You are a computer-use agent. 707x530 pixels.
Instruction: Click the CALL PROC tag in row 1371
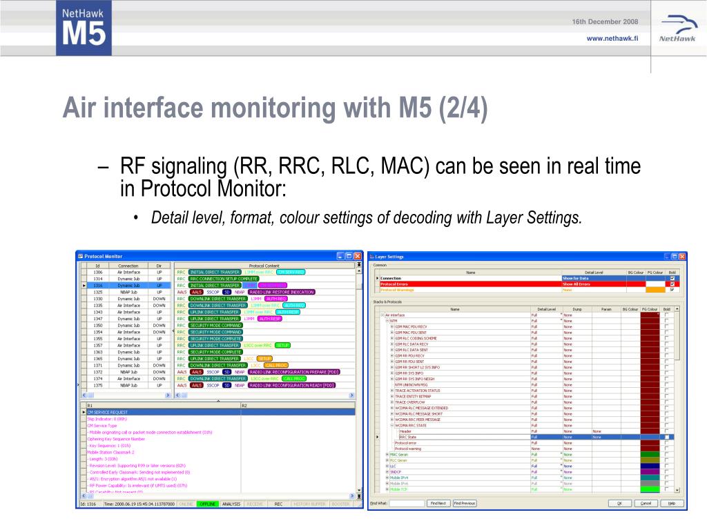click(x=276, y=366)
